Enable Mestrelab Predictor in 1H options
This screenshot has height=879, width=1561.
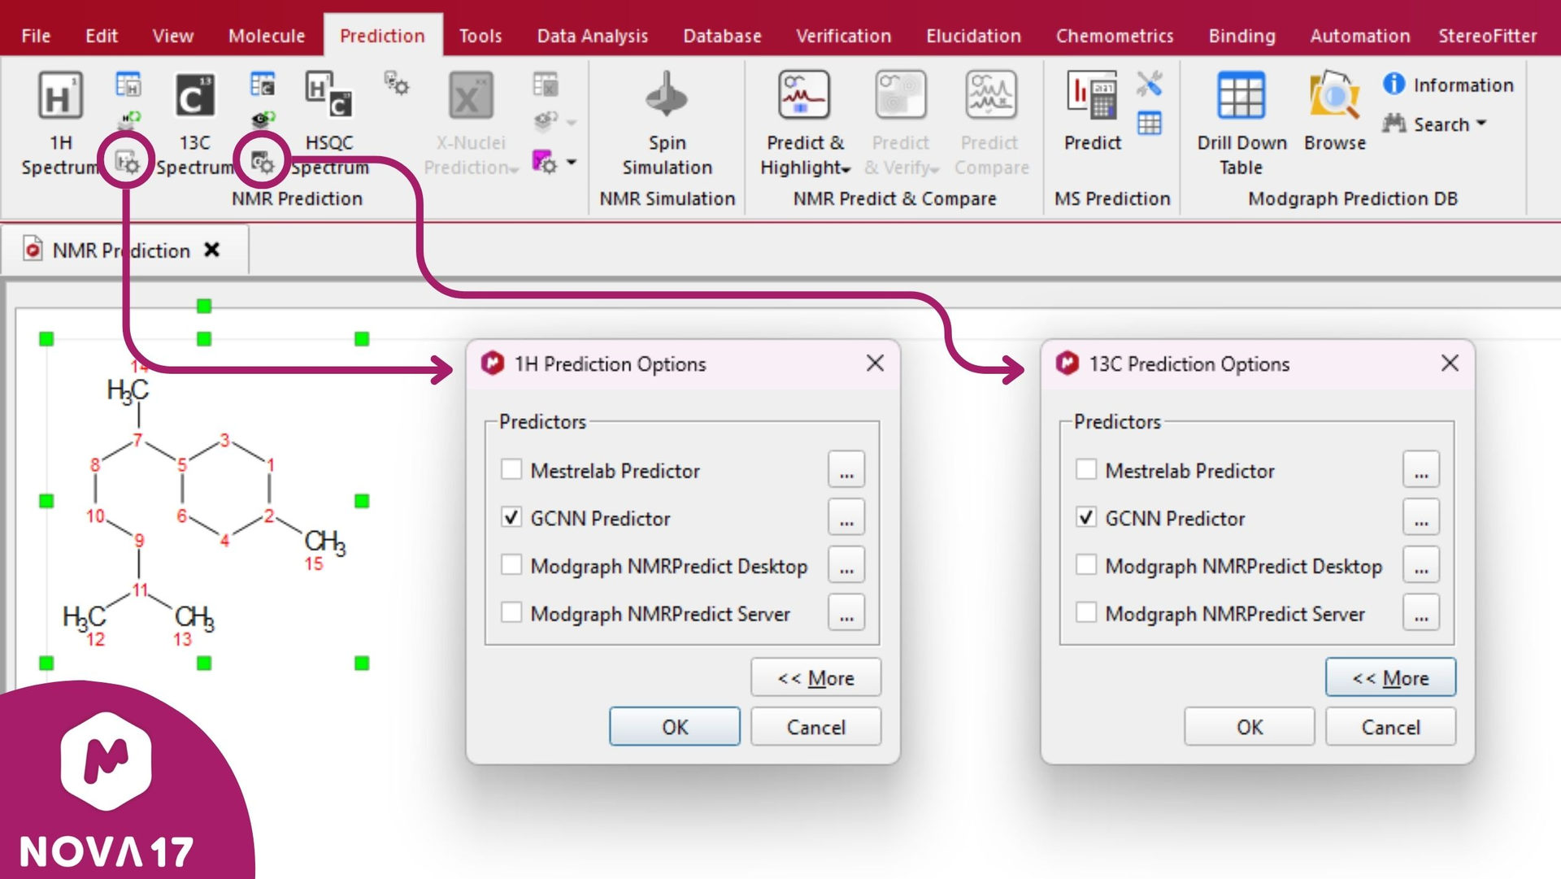coord(511,470)
